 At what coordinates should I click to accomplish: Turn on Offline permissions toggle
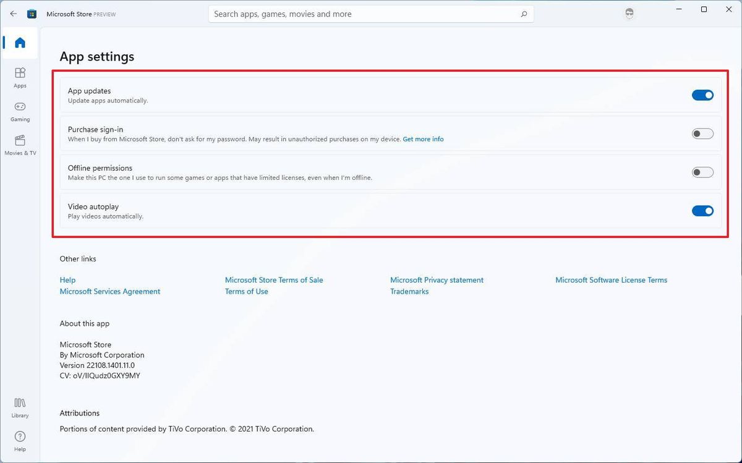pyautogui.click(x=702, y=172)
